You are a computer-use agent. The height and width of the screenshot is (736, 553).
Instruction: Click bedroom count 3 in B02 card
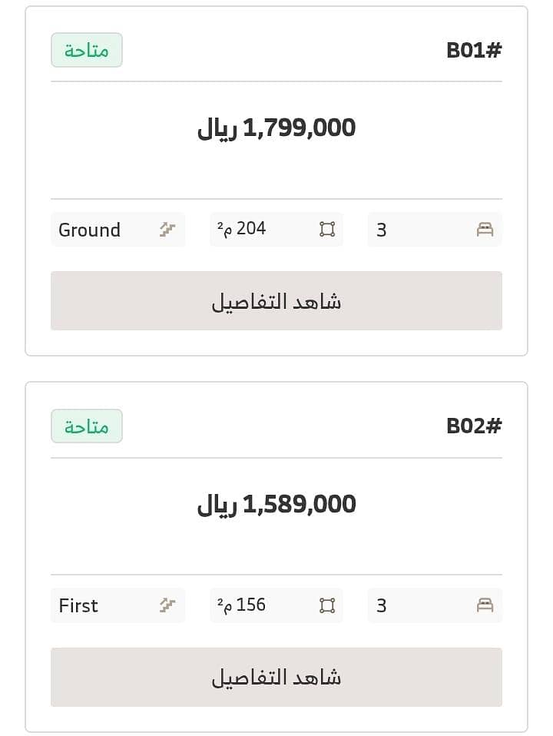(381, 605)
